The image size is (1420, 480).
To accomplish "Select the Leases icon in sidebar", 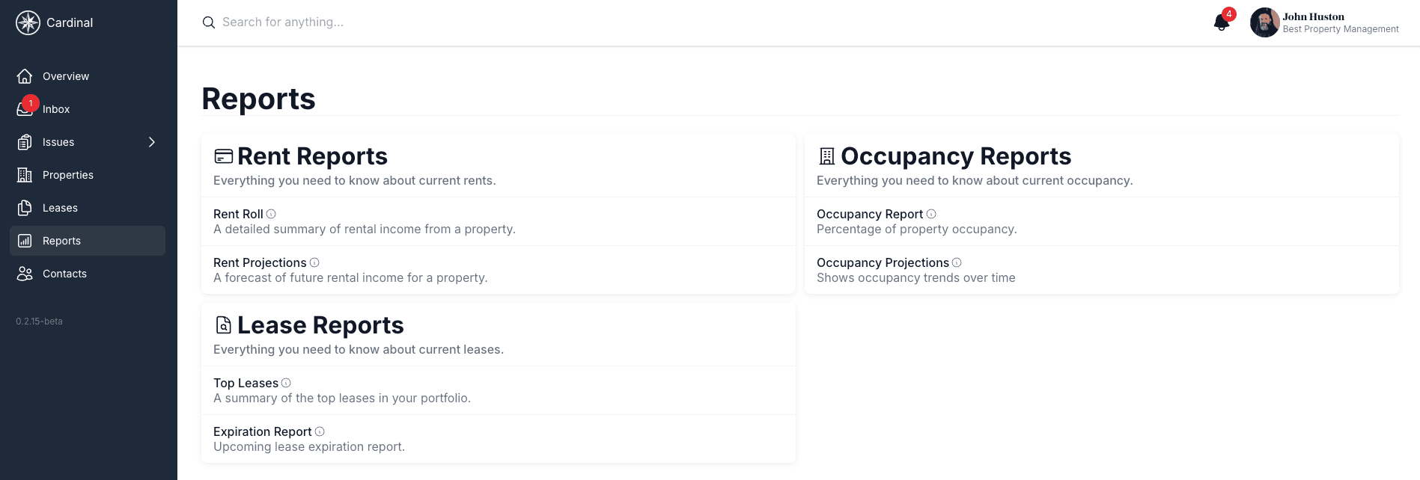I will pyautogui.click(x=25, y=207).
